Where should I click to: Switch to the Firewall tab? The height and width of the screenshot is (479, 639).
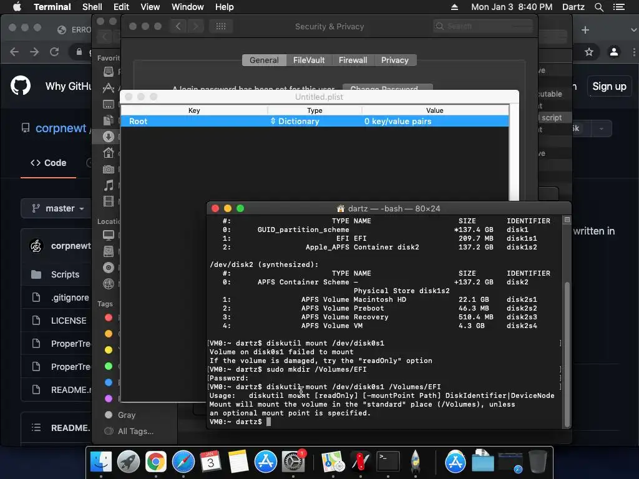[353, 60]
